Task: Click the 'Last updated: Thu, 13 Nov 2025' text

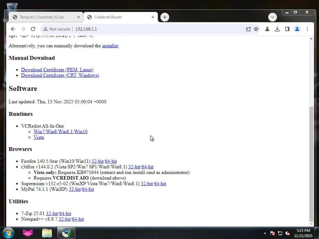Action: pyautogui.click(x=58, y=102)
